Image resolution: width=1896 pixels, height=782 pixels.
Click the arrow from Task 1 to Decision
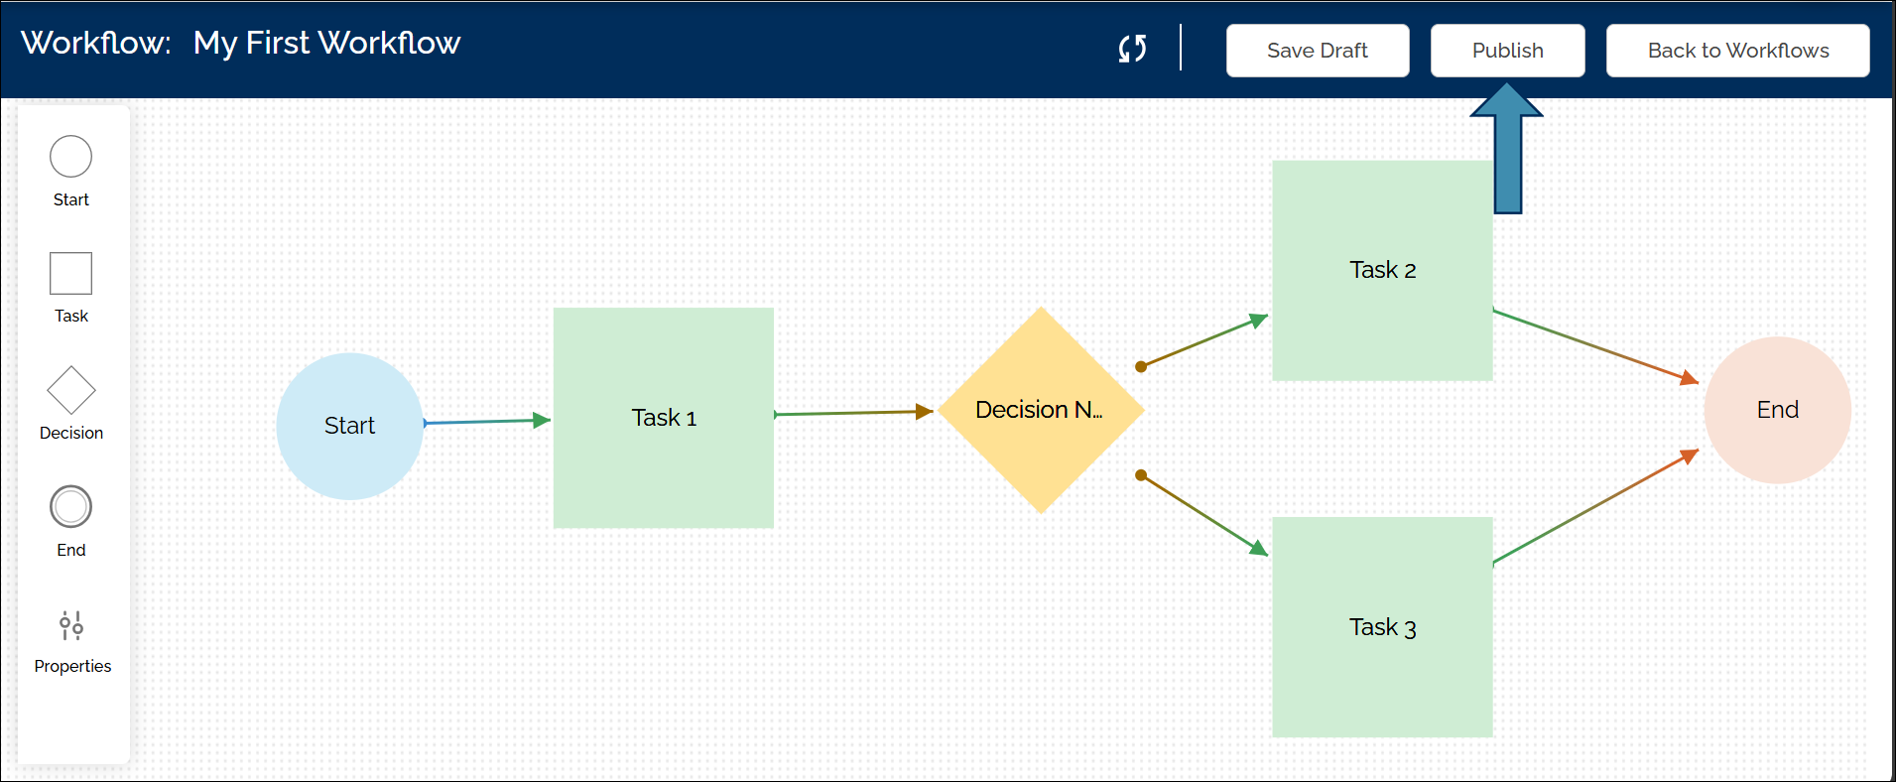pos(853,413)
